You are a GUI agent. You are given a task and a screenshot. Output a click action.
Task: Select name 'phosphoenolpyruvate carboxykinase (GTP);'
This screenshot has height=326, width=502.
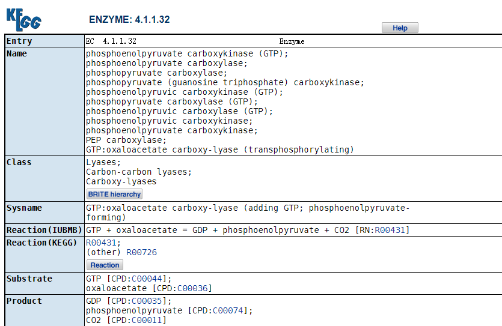(x=187, y=53)
